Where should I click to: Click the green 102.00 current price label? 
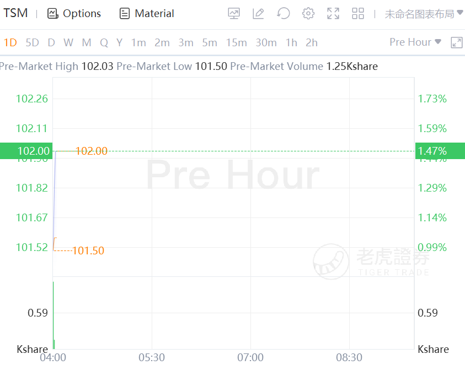click(x=25, y=151)
